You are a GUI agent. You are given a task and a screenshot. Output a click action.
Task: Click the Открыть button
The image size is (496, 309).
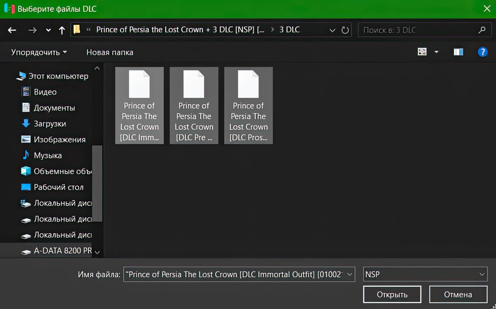tap(392, 294)
